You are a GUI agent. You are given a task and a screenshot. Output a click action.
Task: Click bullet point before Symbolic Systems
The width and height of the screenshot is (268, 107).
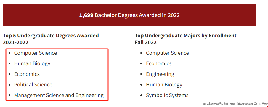click(141, 95)
